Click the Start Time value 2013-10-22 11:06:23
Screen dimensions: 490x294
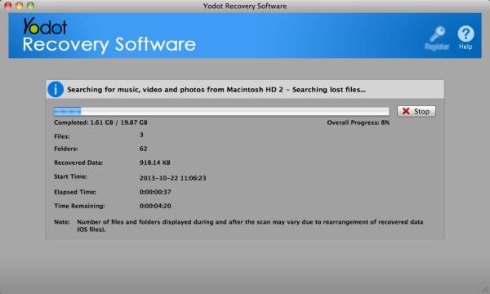(172, 178)
